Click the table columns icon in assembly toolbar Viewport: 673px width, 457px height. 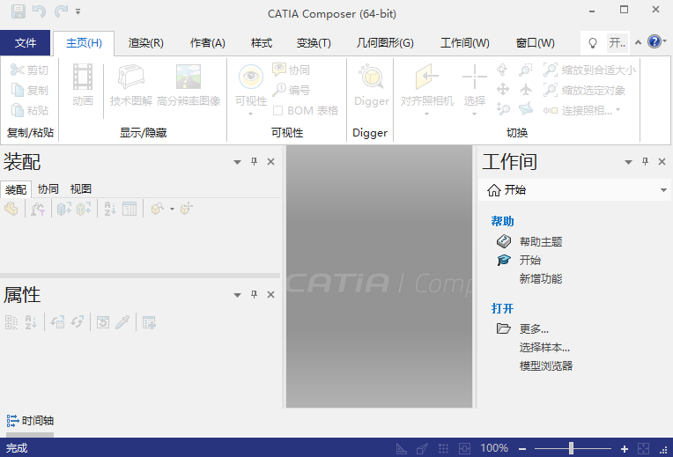click(x=129, y=209)
